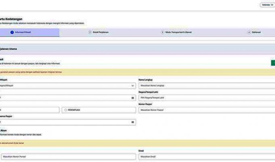The width and height of the screenshot is (275, 162).
Task: Click inside the passport expiry date field
Action: click(x=65, y=122)
